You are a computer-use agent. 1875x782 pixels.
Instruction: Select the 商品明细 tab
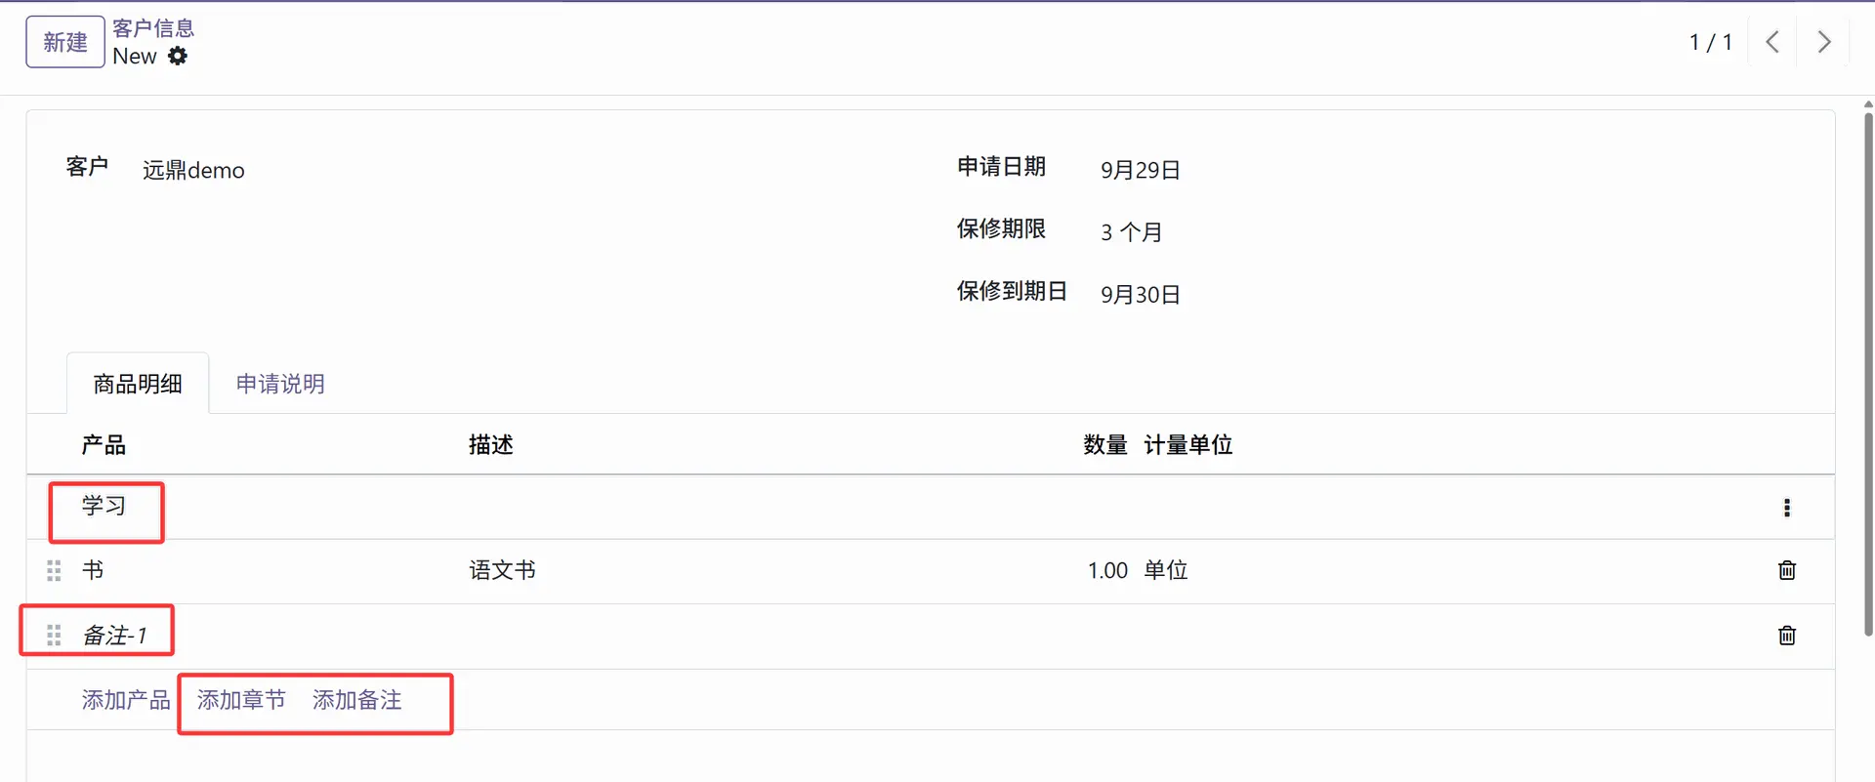[138, 384]
